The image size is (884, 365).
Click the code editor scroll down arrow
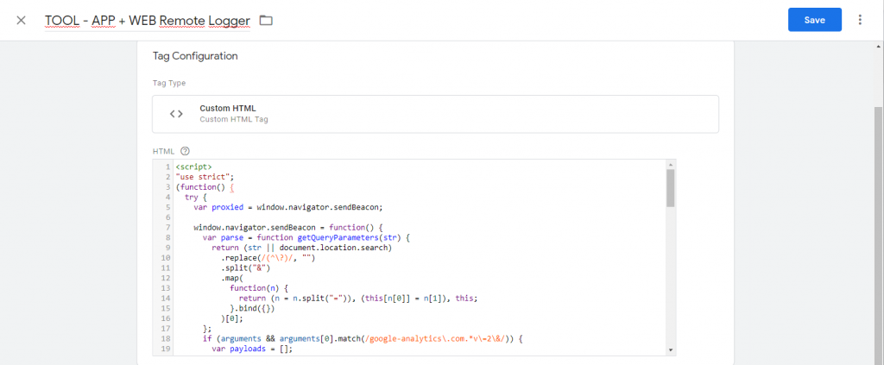pyautogui.click(x=670, y=350)
